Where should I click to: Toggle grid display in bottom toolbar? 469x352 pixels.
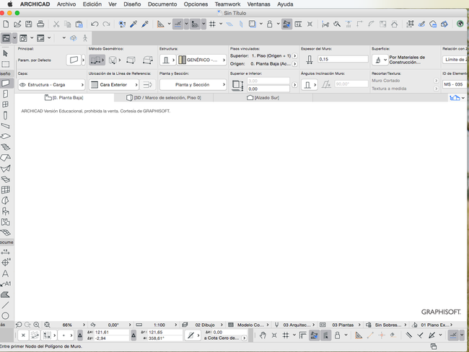point(286,335)
